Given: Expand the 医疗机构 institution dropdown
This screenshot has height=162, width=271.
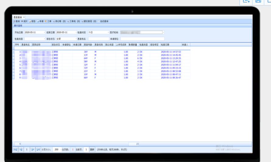Looking at the screenshot, I should point(164,32).
